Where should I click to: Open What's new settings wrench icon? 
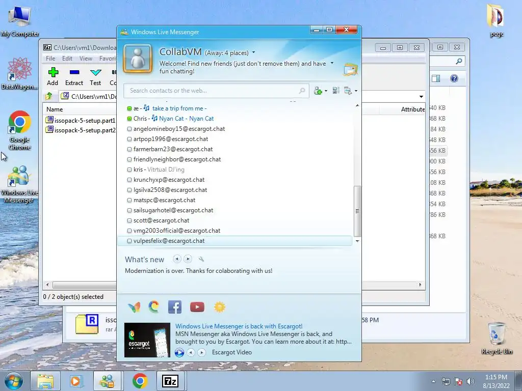(201, 259)
